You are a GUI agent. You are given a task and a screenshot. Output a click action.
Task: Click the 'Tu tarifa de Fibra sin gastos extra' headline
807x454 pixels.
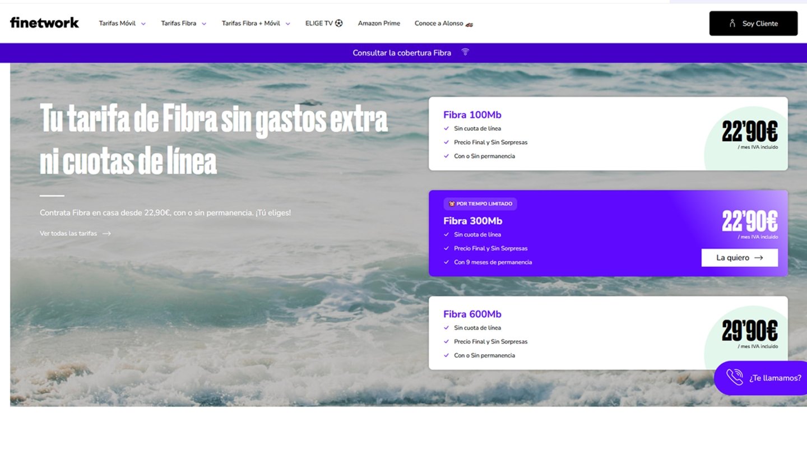tap(214, 120)
